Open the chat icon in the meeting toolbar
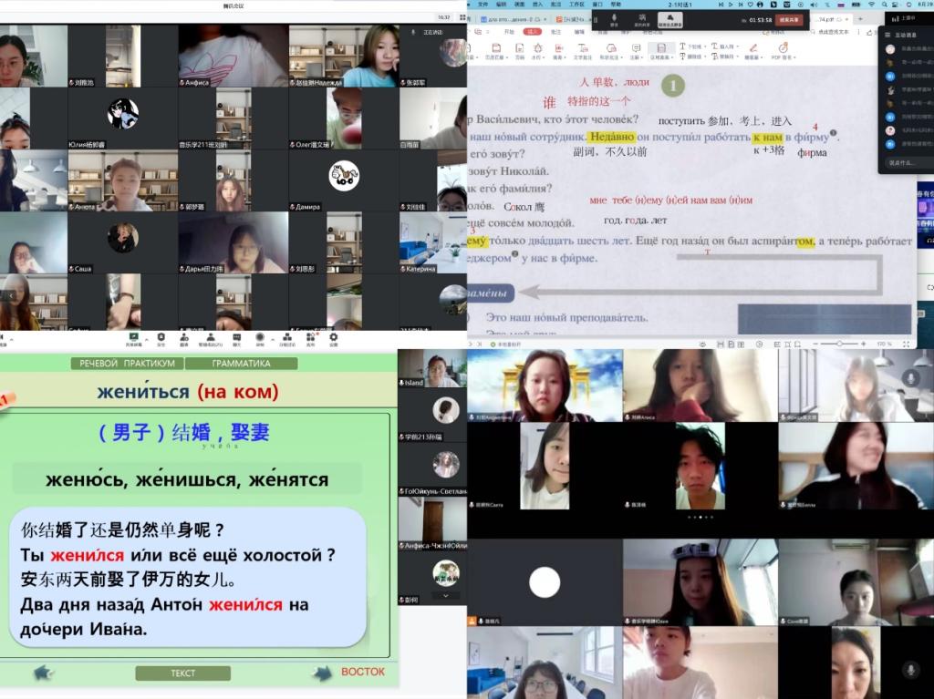 236,337
